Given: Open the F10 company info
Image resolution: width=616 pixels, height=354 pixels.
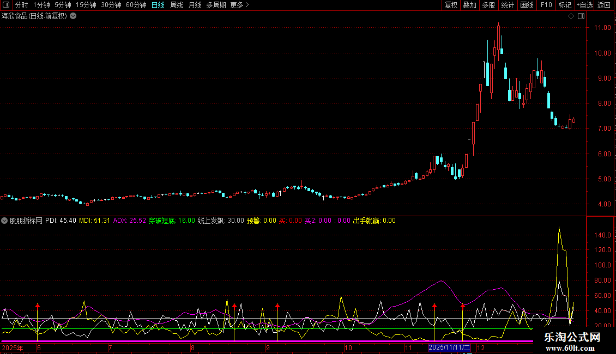Looking at the screenshot, I should point(546,5).
